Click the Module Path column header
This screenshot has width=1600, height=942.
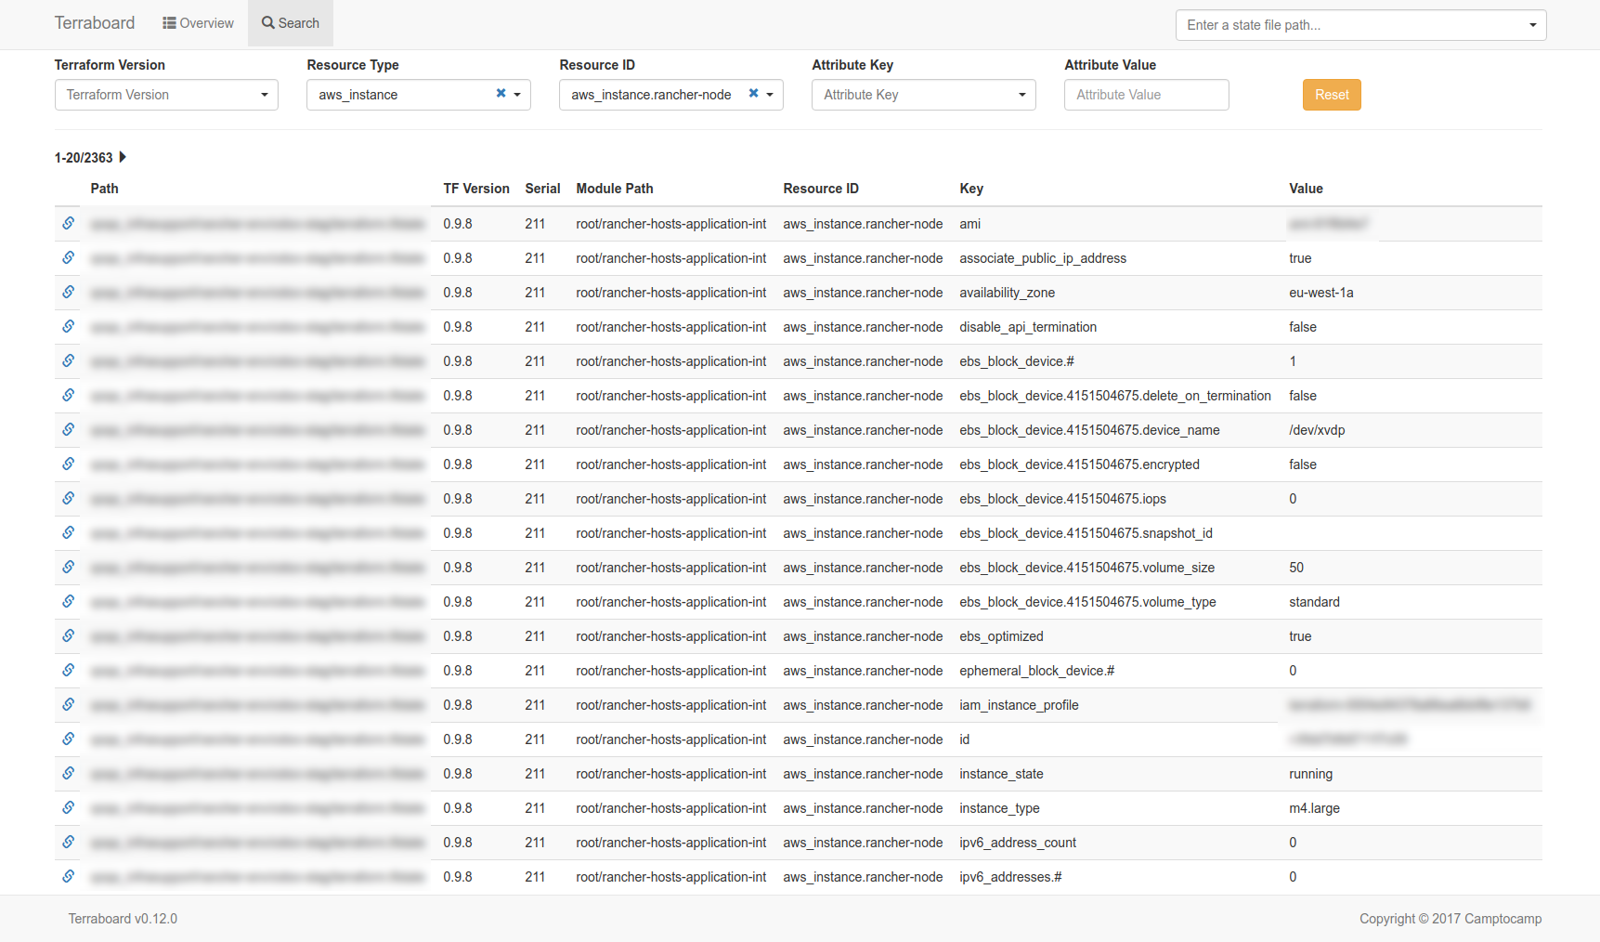(615, 189)
